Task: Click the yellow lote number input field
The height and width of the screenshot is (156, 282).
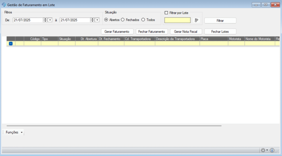Action: pyautogui.click(x=177, y=20)
